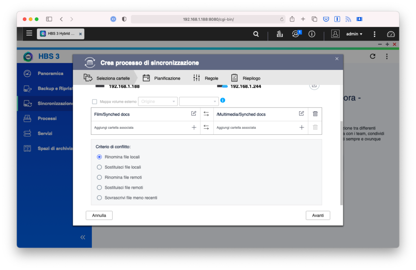The height and width of the screenshot is (270, 416).
Task: Add a remote associated folder with plus
Action: pos(301,127)
